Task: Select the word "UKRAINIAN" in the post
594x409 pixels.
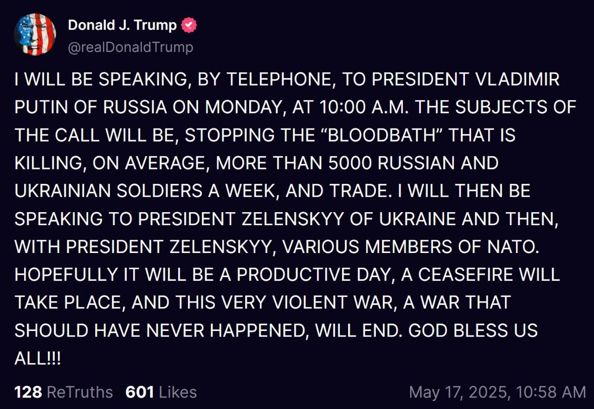Action: tap(62, 191)
